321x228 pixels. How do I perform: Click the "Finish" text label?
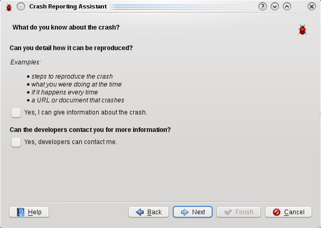[x=244, y=212]
